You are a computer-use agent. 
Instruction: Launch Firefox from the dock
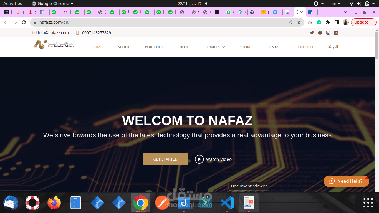click(x=54, y=203)
